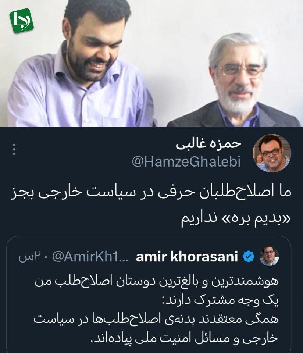Open the amir khorasani name in quote
Viewport: 303px width, 353px height.
187,256
